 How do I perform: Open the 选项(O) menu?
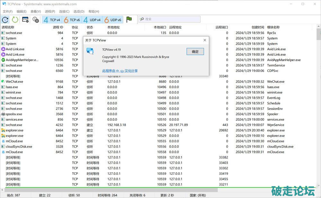pyautogui.click(x=79, y=12)
